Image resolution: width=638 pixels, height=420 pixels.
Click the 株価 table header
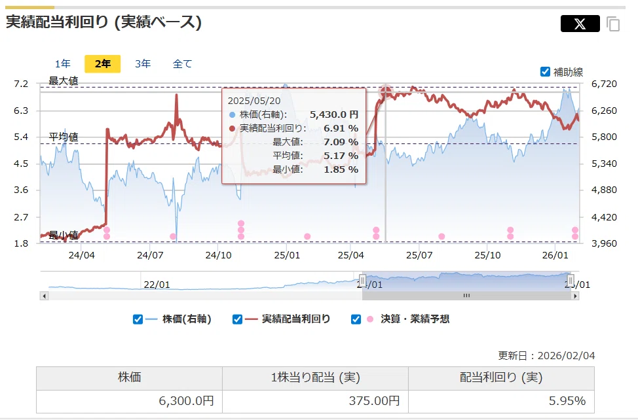click(130, 377)
